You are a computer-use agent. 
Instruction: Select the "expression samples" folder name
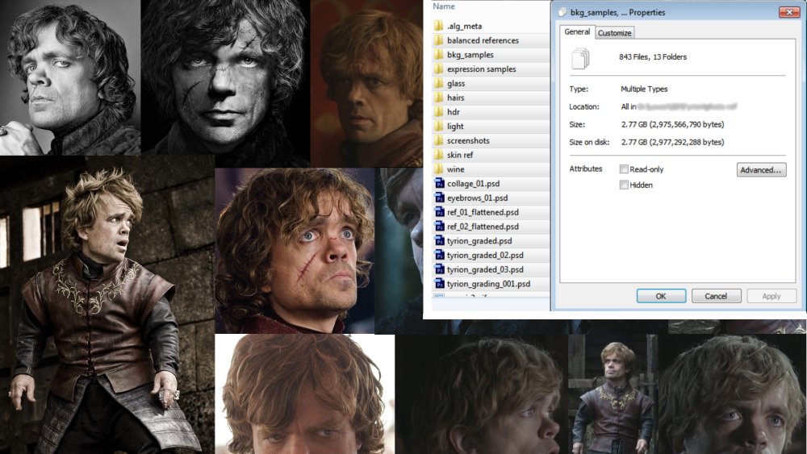click(x=481, y=69)
